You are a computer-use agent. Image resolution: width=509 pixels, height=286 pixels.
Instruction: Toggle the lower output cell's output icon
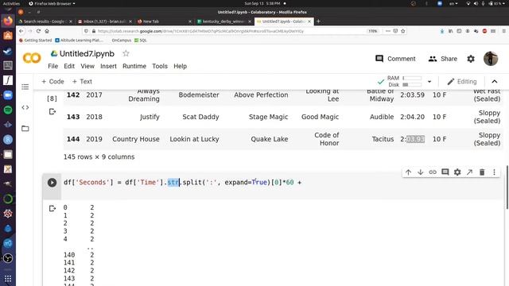[x=52, y=208]
